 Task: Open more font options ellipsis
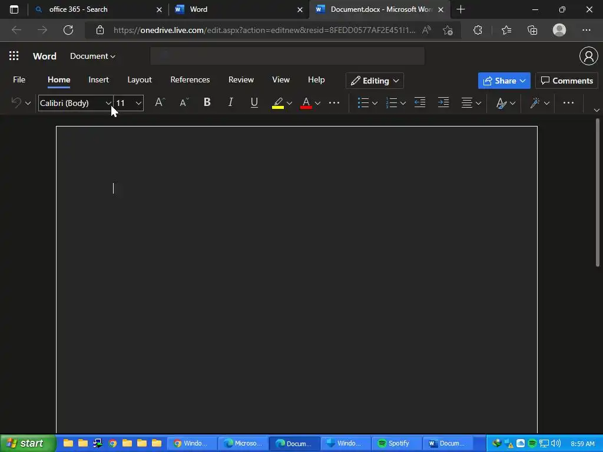click(334, 102)
